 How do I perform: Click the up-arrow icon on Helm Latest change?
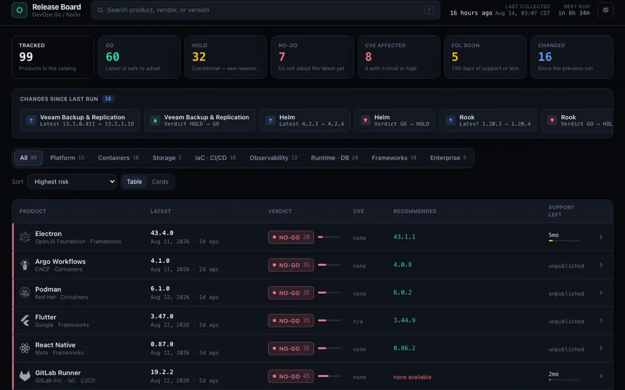pos(270,120)
